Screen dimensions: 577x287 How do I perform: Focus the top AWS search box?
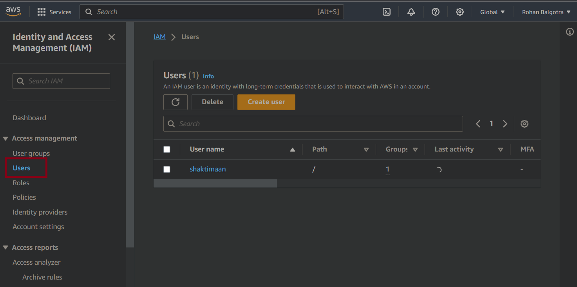pyautogui.click(x=212, y=12)
